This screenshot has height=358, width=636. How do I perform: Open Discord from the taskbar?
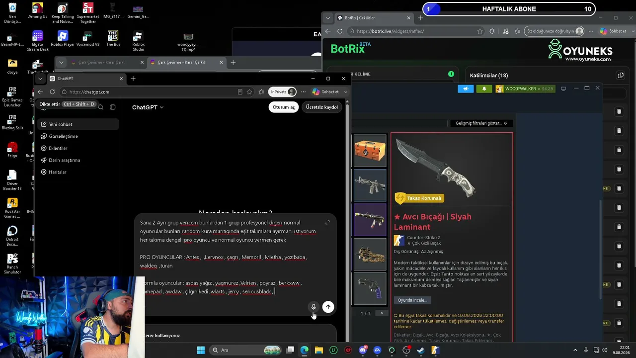click(x=363, y=350)
